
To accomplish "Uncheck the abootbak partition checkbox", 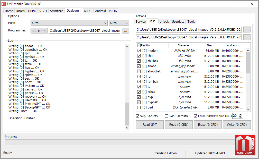I will click(x=139, y=71).
